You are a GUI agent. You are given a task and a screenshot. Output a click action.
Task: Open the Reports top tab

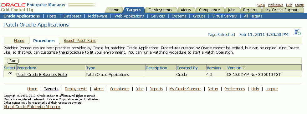[x=250, y=10]
